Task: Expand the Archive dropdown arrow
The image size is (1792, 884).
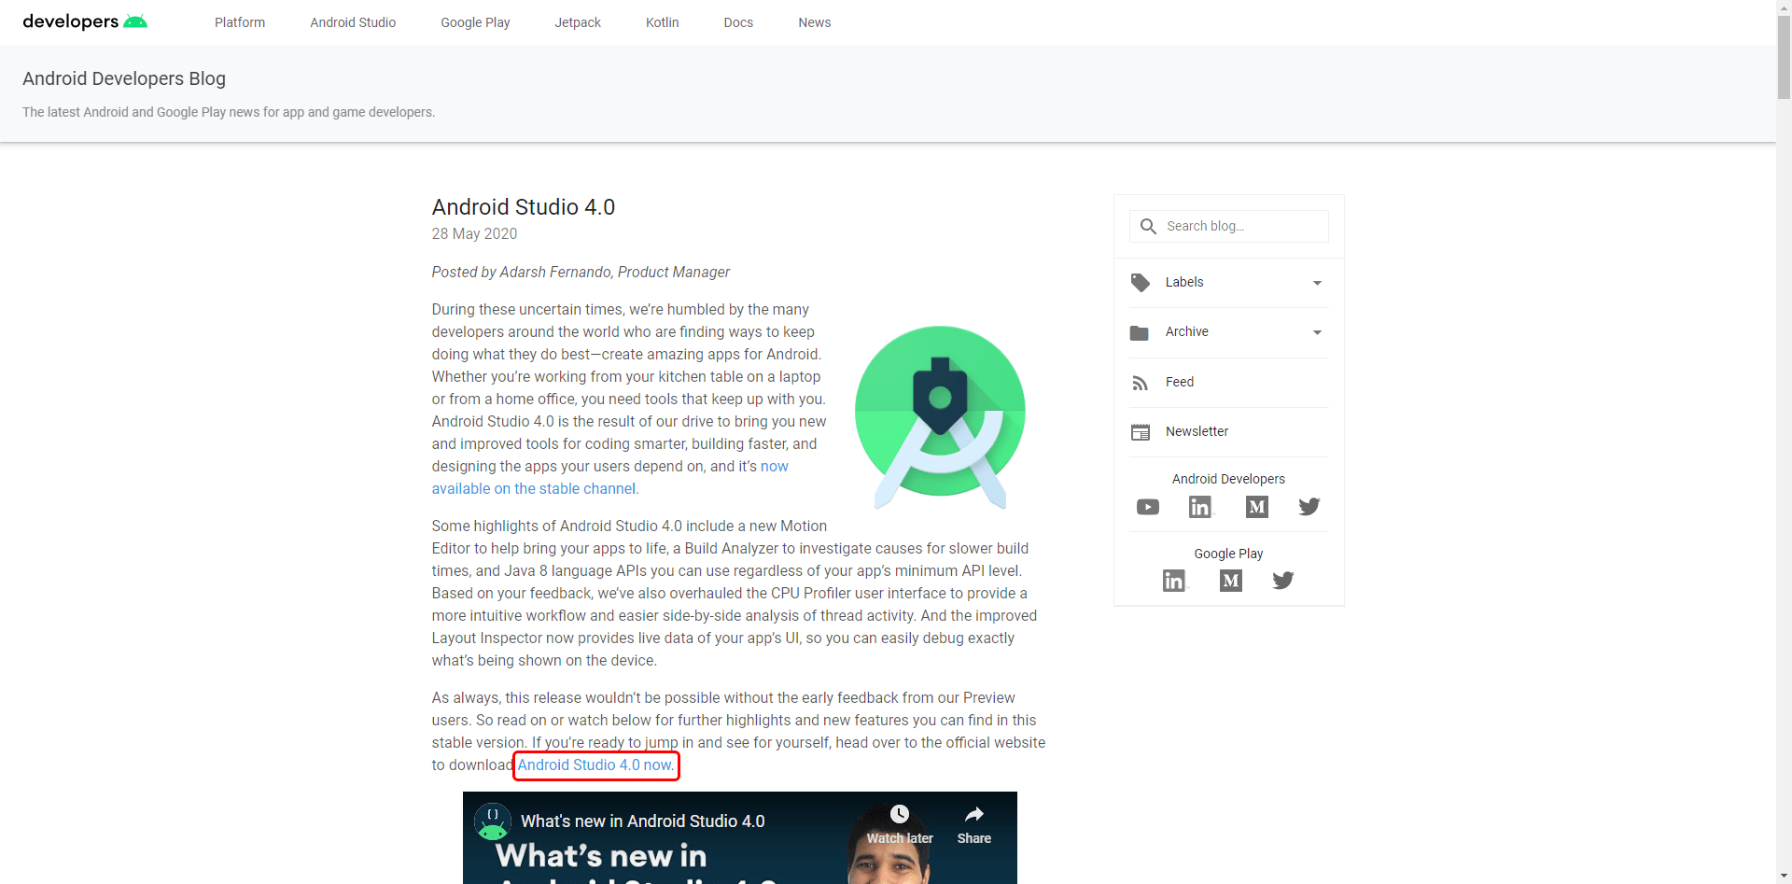Action: [1317, 332]
